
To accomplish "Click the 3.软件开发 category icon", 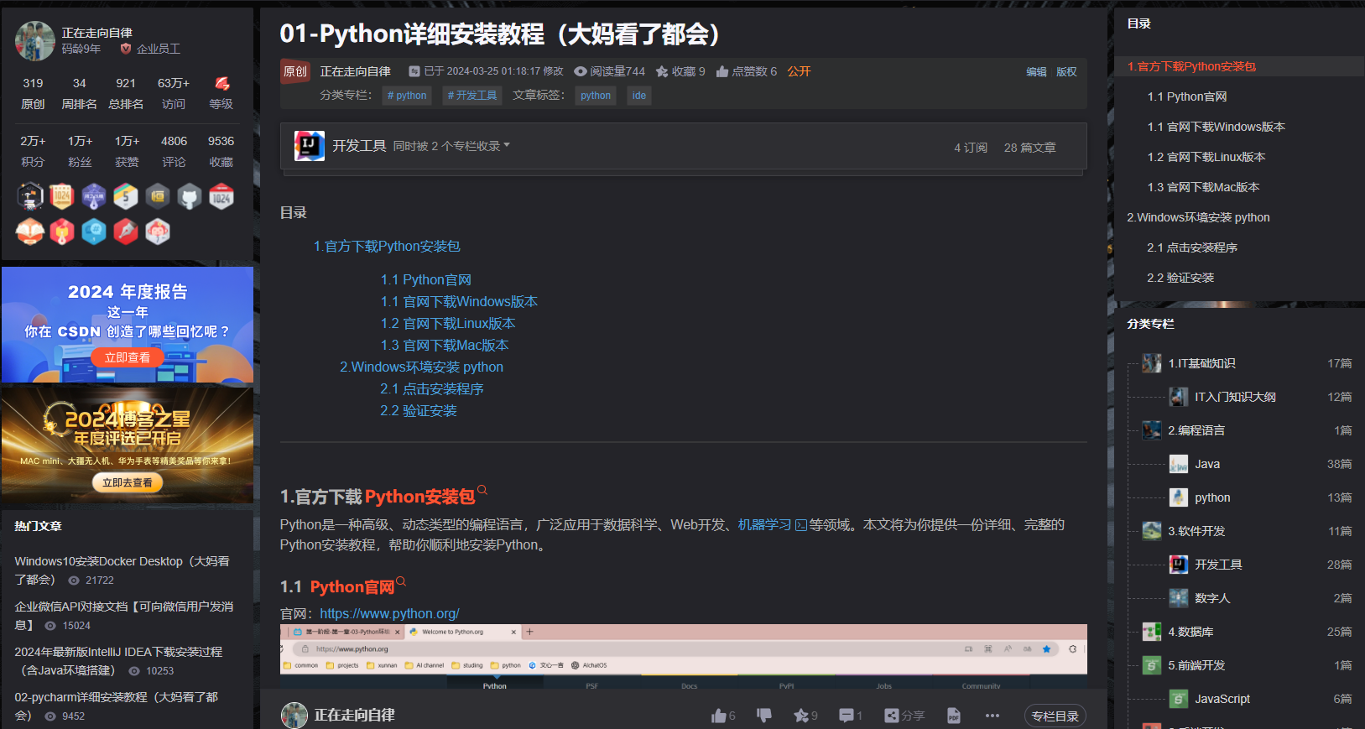I will click(1152, 531).
